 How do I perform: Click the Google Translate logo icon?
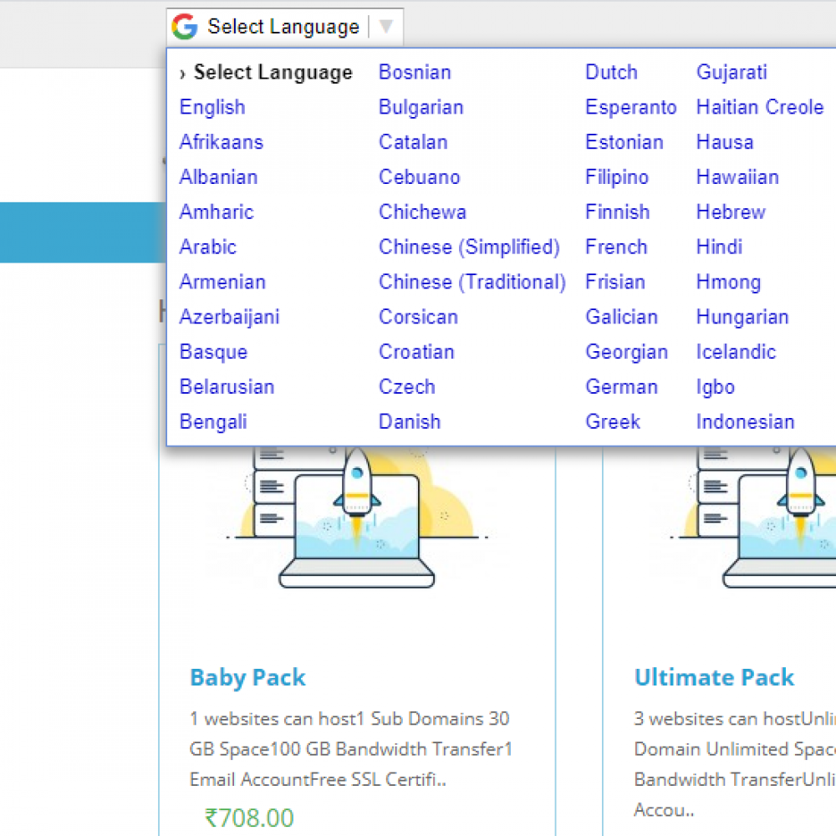pos(183,26)
